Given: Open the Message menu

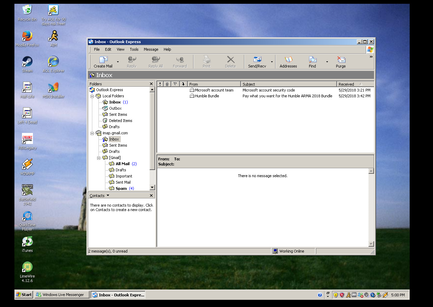Looking at the screenshot, I should pyautogui.click(x=151, y=49).
